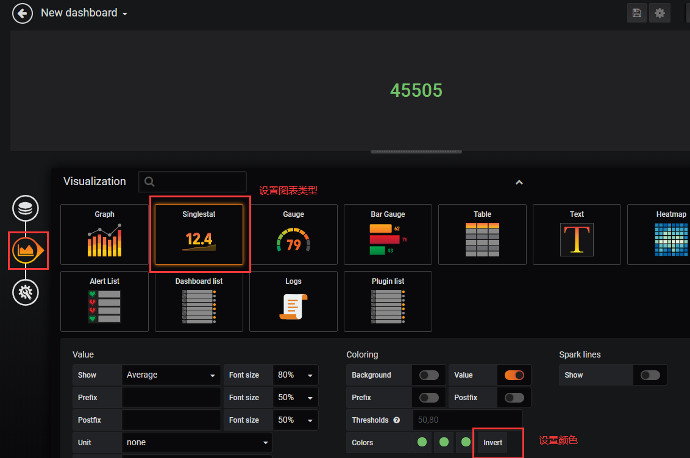Viewport: 690px width, 458px height.
Task: Select the Text visualization
Action: (x=577, y=234)
